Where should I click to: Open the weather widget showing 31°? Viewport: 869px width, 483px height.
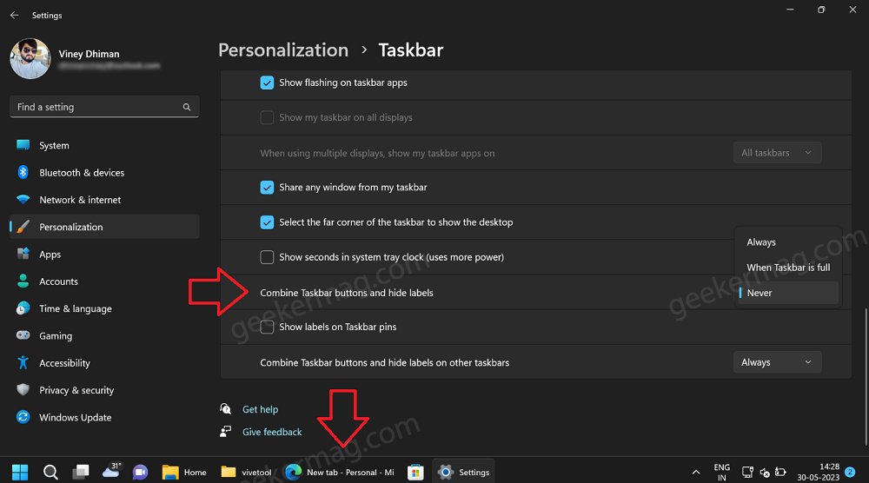111,471
